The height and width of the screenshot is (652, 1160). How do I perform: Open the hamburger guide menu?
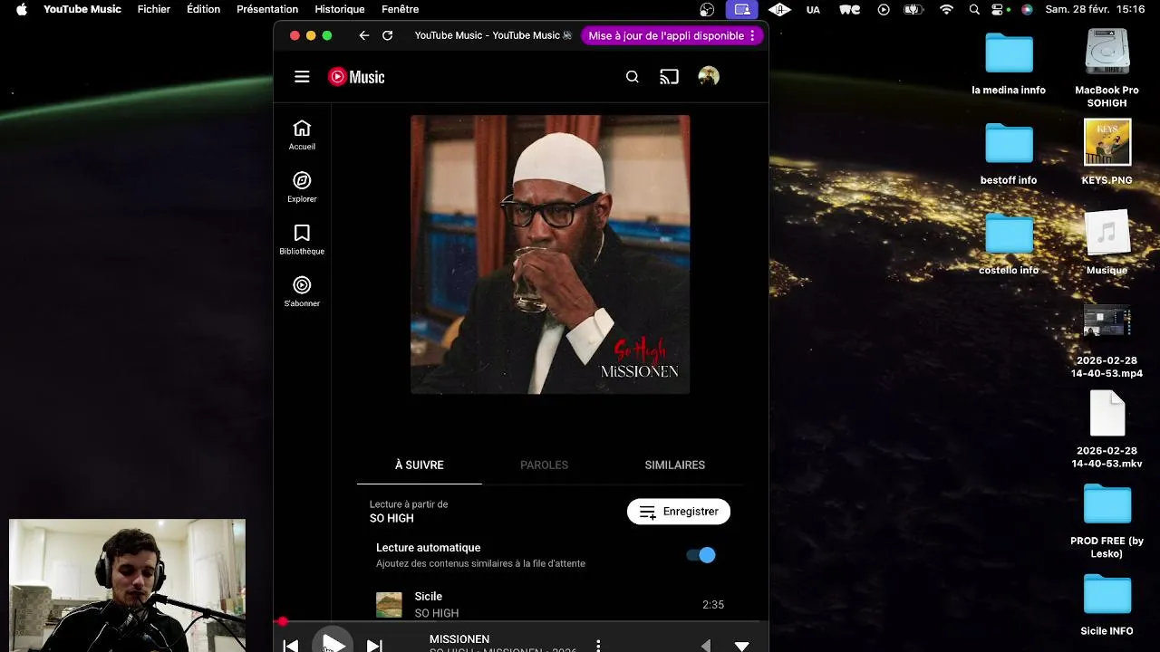(302, 77)
